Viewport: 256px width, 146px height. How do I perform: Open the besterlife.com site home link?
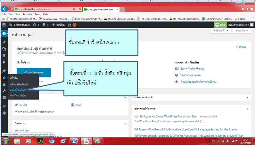coord(20,25)
